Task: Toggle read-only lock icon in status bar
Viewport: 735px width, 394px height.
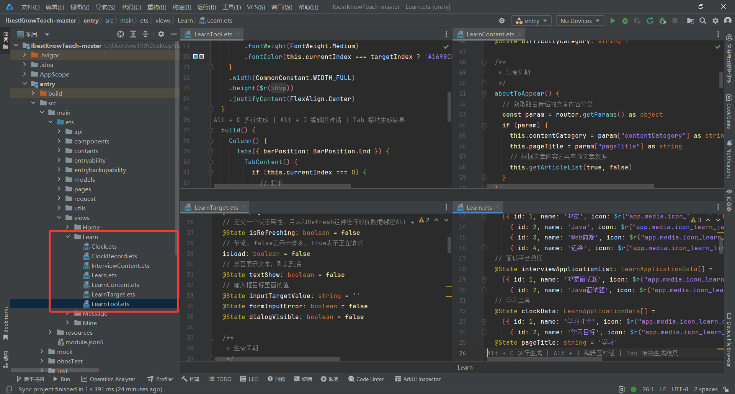Action: (x=726, y=389)
